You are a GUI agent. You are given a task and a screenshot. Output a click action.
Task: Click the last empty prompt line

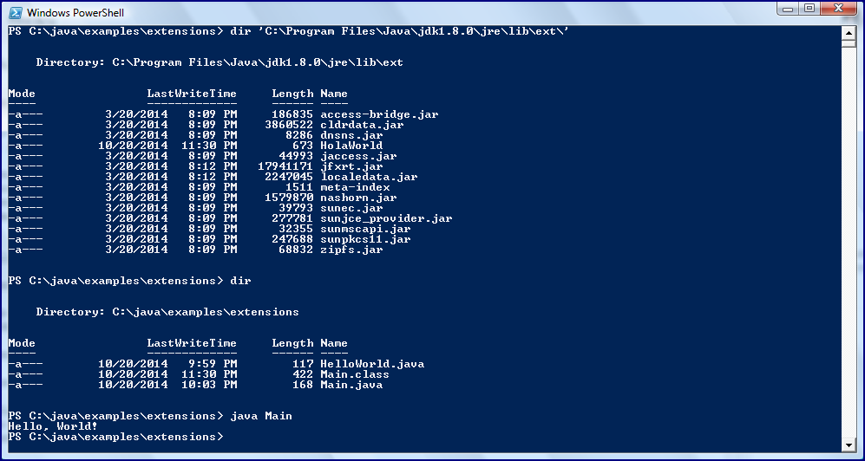[x=115, y=437]
